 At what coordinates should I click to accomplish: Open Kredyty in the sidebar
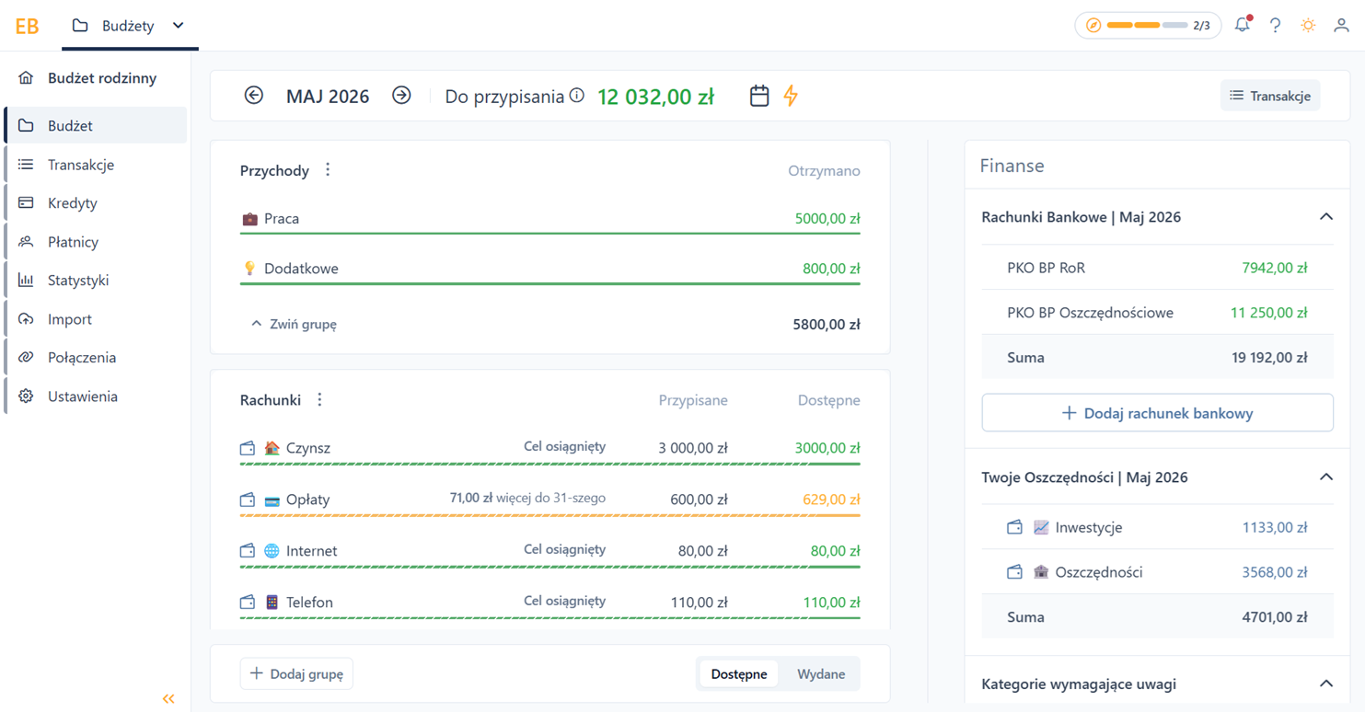(96, 203)
